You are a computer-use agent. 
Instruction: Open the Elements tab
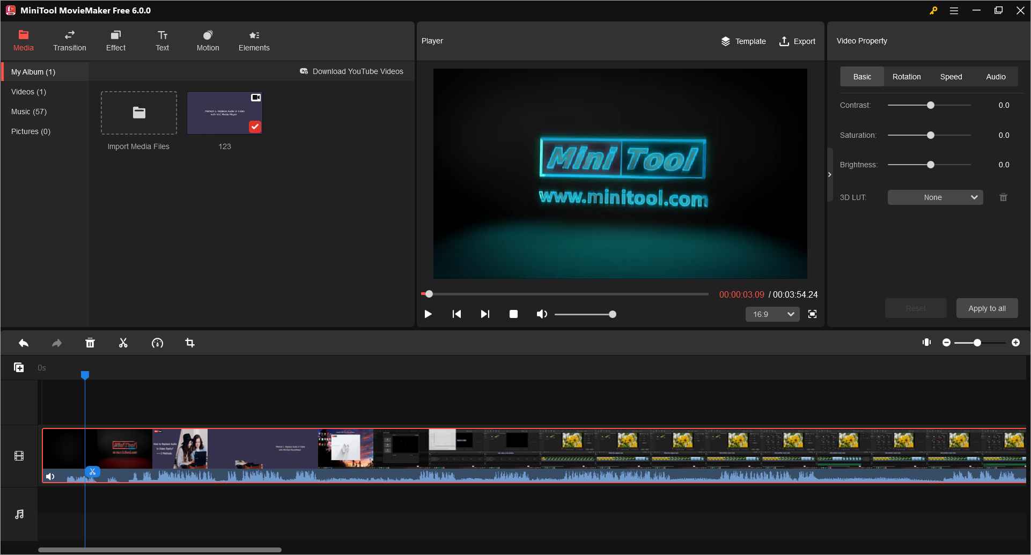click(x=254, y=41)
